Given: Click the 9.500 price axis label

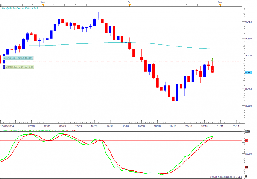Looking at the screenshot, I should (x=248, y=38).
